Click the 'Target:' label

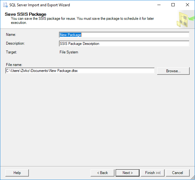click(x=11, y=52)
